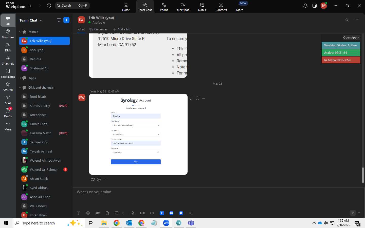Open DMs in the sidebar
365x228 pixels.
tap(8, 47)
